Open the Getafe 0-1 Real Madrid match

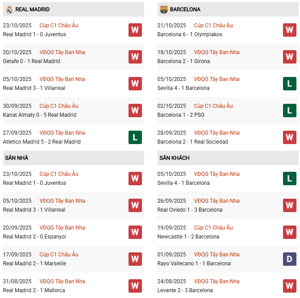tap(31, 61)
